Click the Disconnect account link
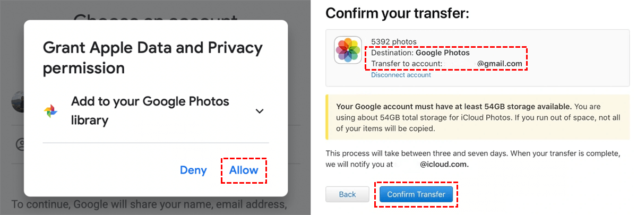Image resolution: width=637 pixels, height=215 pixels. click(x=401, y=75)
